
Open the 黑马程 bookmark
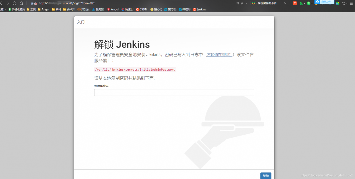tap(170, 9)
